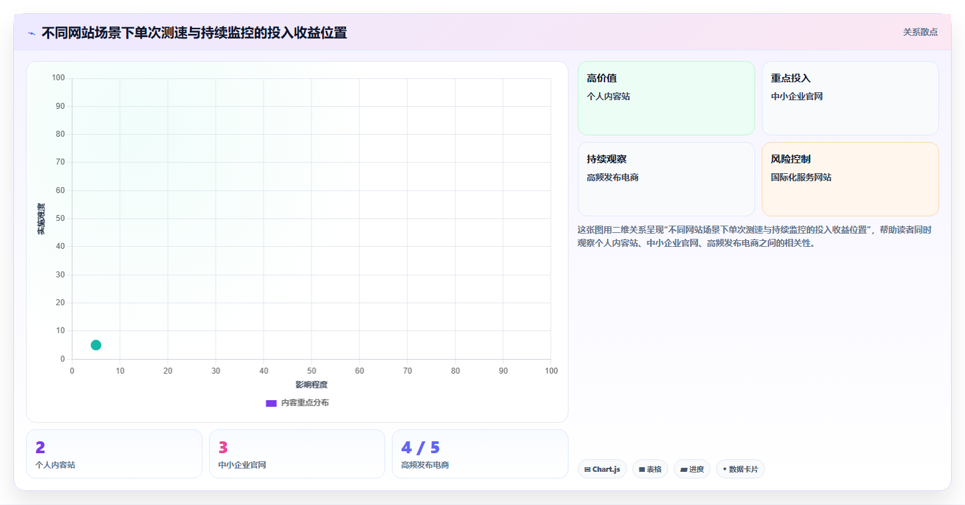This screenshot has height=505, width=965.
Task: Select the 表格 tag chip
Action: (x=650, y=469)
